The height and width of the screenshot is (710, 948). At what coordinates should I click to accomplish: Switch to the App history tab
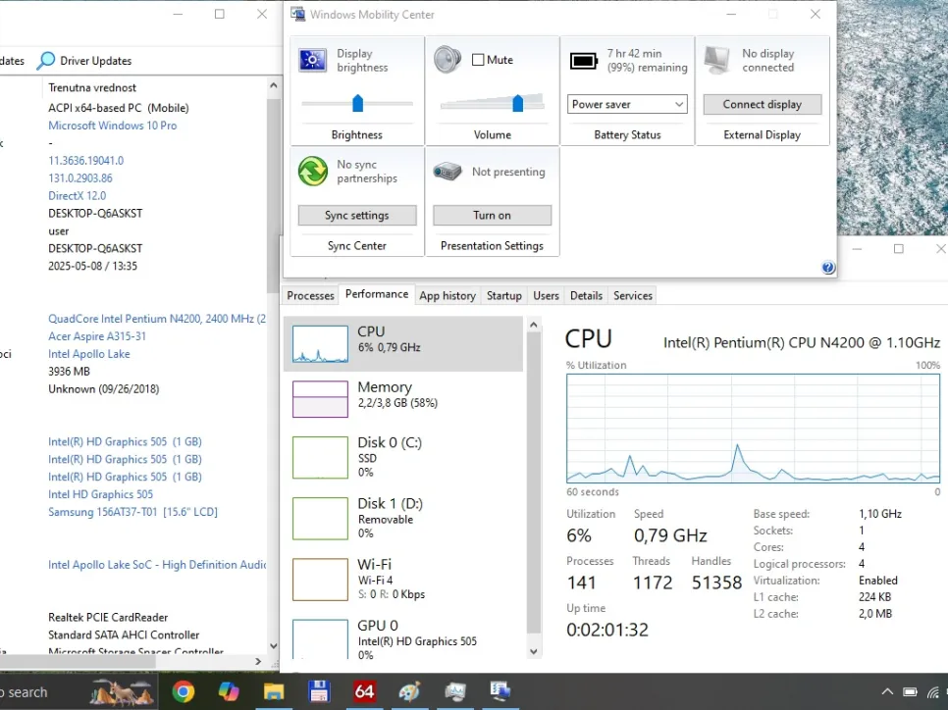[448, 295]
